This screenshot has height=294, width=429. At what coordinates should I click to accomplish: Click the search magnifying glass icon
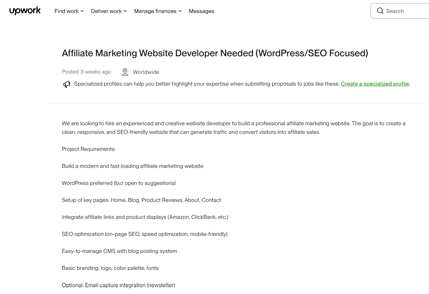tap(380, 11)
